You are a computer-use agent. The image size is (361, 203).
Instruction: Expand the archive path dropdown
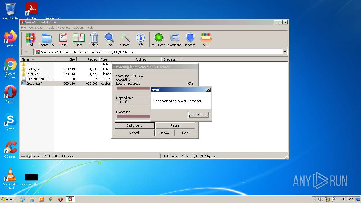(285, 52)
